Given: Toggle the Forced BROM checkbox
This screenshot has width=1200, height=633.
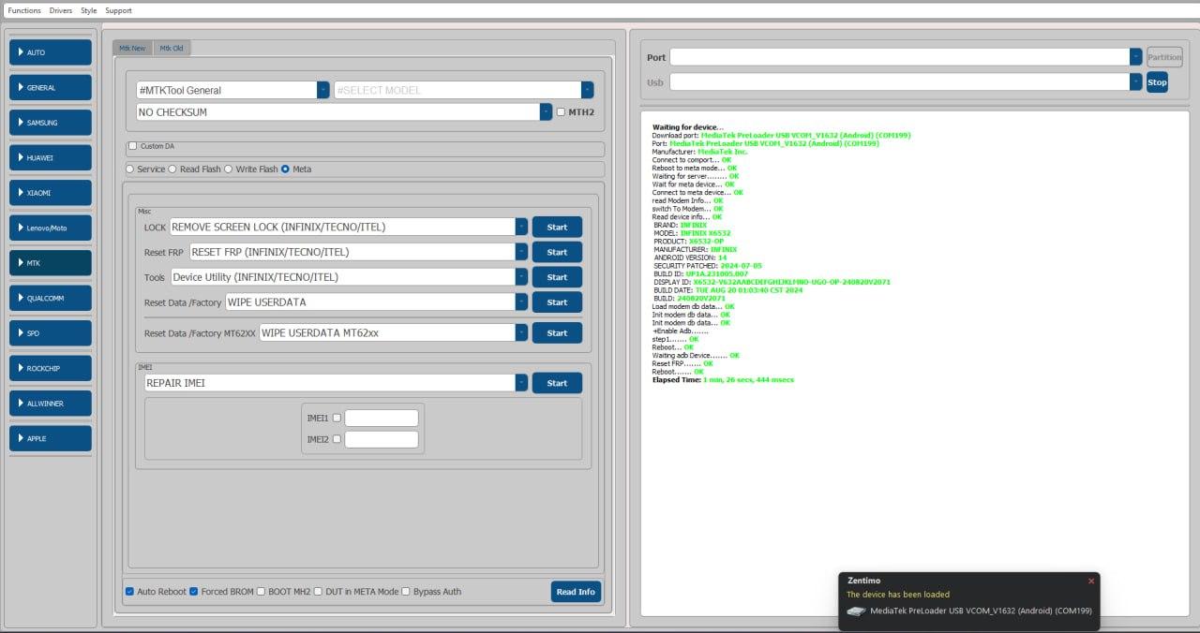Looking at the screenshot, I should 194,592.
